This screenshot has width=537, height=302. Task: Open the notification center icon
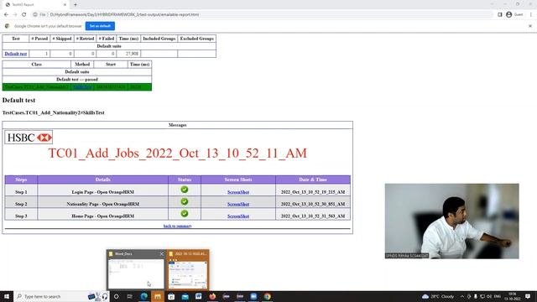[528, 296]
